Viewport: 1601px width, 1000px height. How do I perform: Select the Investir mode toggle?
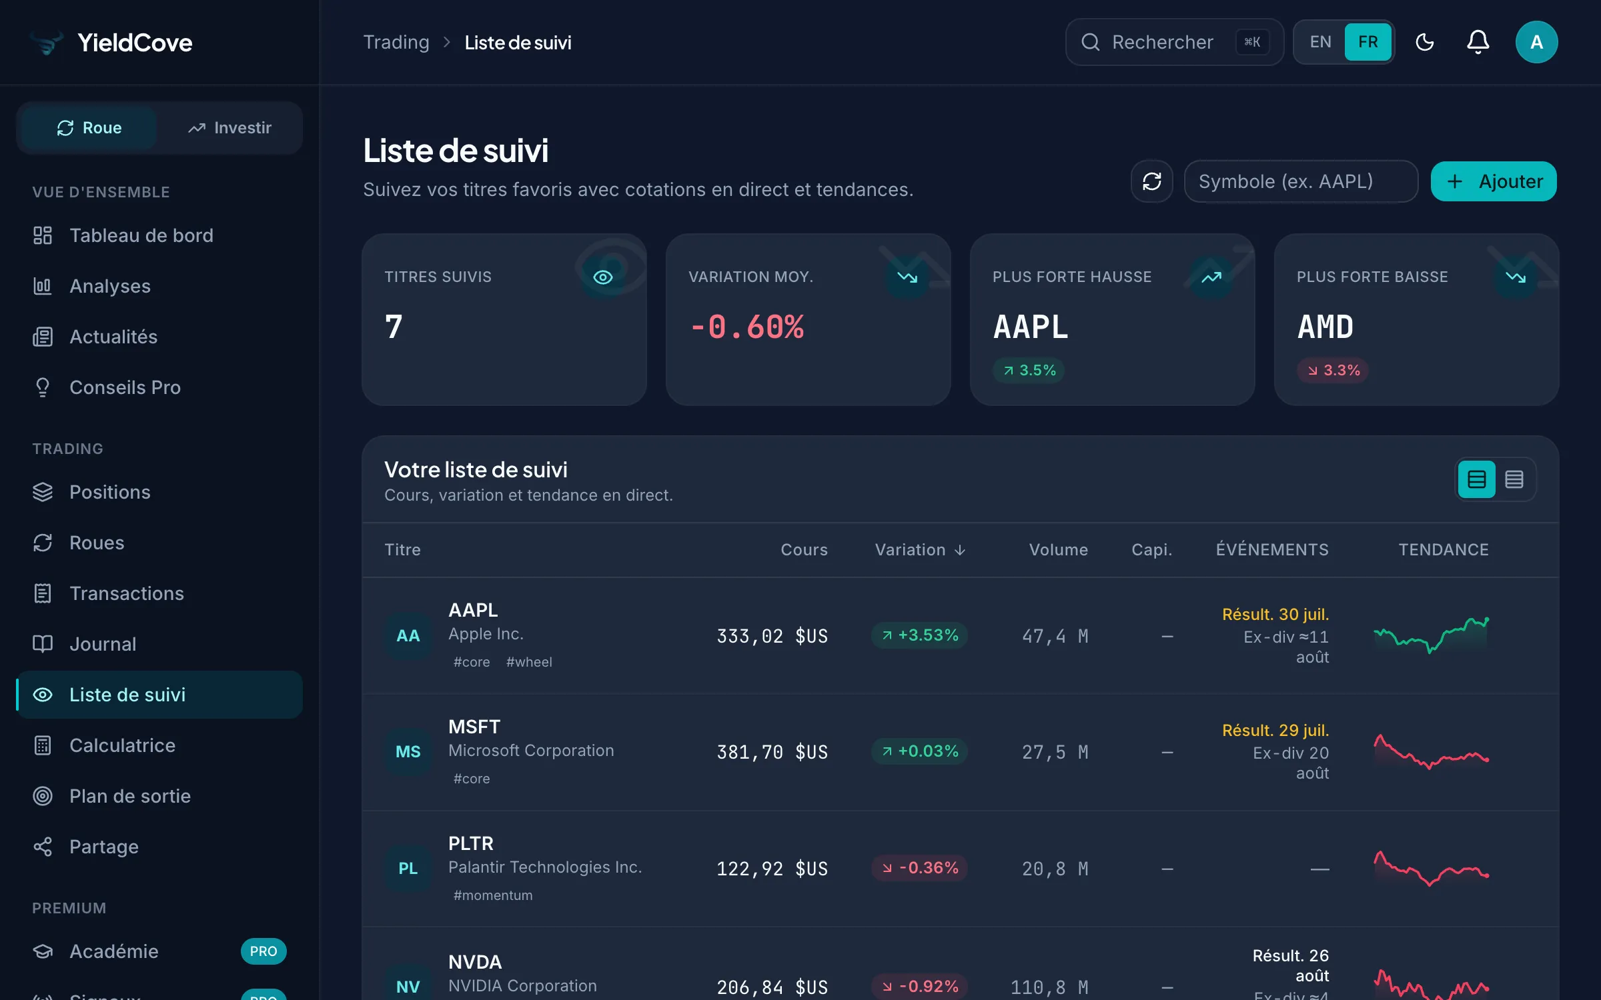point(229,128)
